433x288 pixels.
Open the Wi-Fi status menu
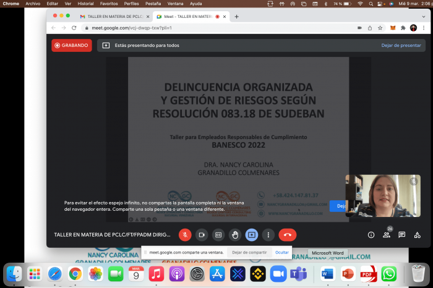[360, 4]
